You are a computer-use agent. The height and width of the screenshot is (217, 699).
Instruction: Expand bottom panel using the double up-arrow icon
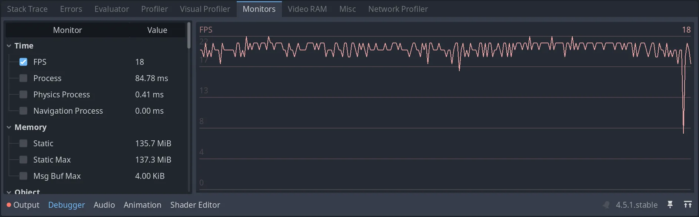688,204
